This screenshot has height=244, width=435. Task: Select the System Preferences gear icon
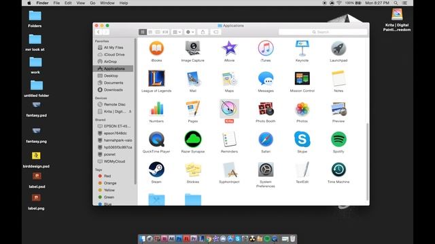pyautogui.click(x=266, y=169)
